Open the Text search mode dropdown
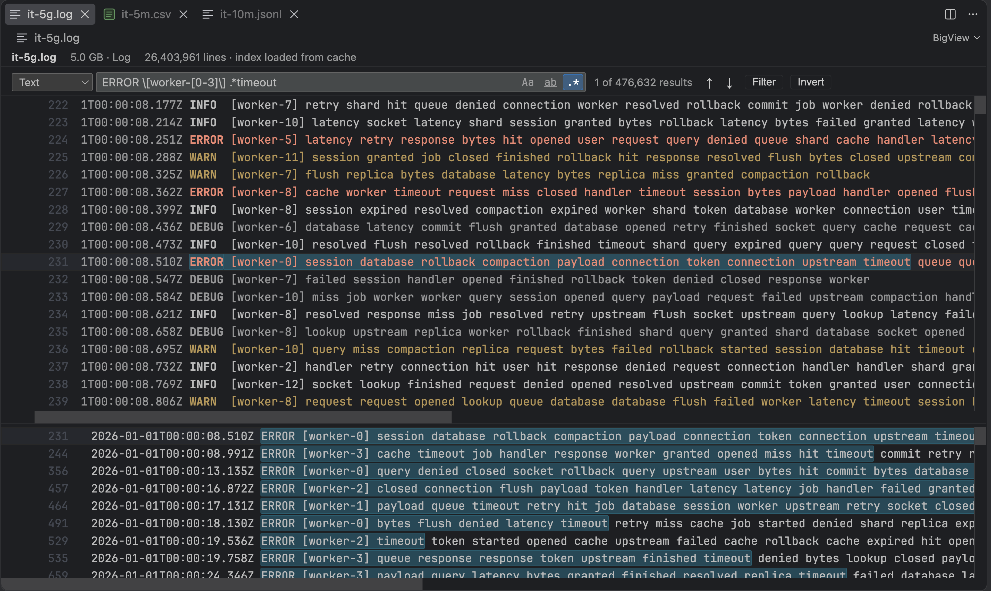 pyautogui.click(x=52, y=82)
